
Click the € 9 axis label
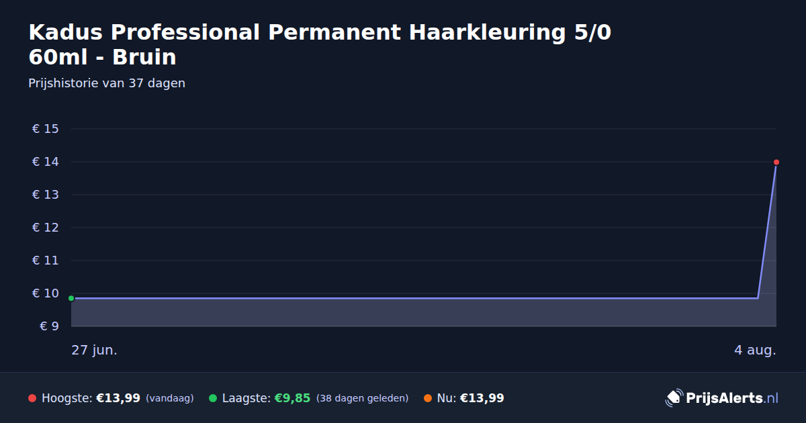pyautogui.click(x=50, y=326)
